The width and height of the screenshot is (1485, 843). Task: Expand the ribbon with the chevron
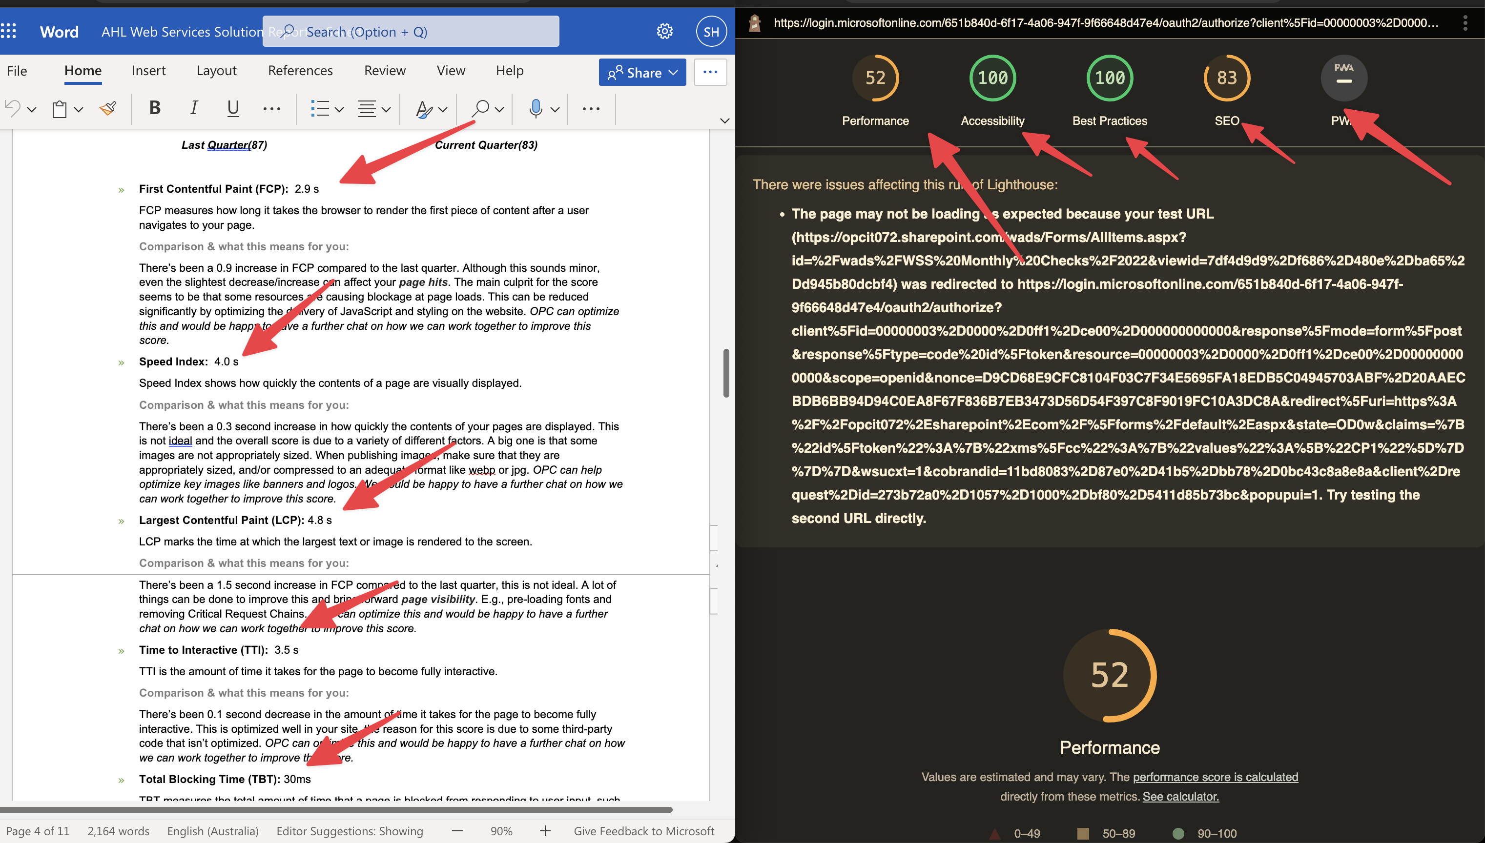(x=724, y=120)
